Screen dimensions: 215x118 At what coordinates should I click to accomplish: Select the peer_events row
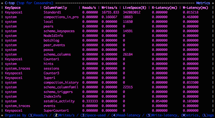[107, 45]
